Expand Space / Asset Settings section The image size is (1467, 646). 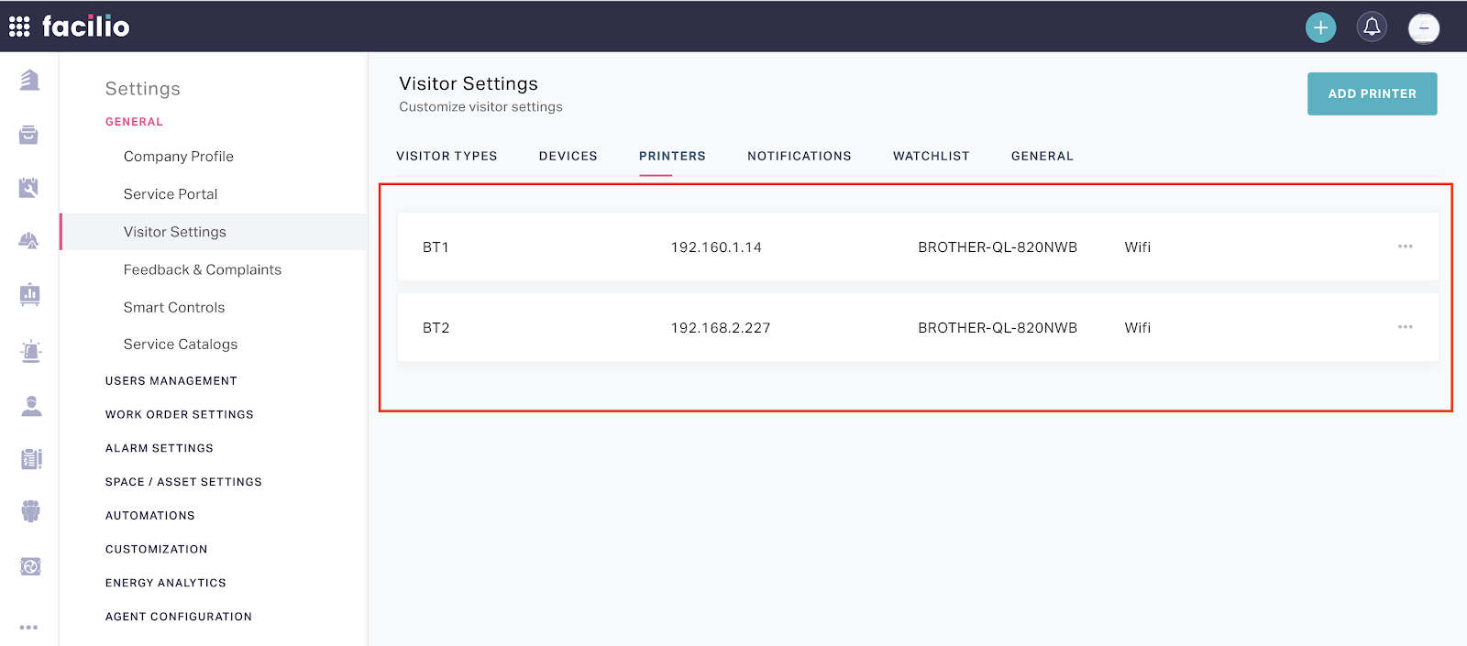[x=183, y=482]
